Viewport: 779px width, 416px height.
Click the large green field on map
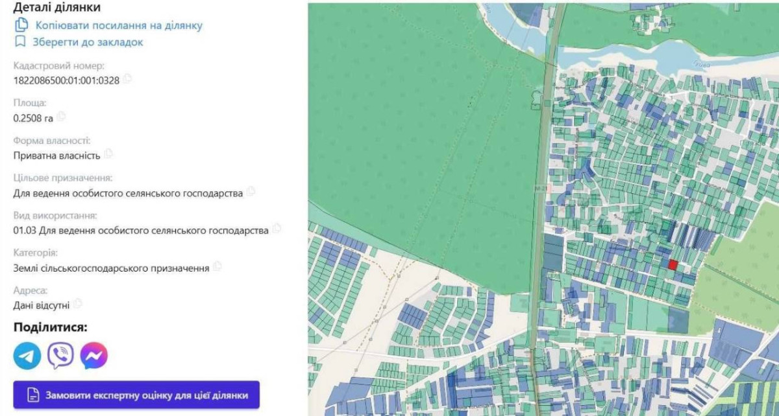click(415, 130)
